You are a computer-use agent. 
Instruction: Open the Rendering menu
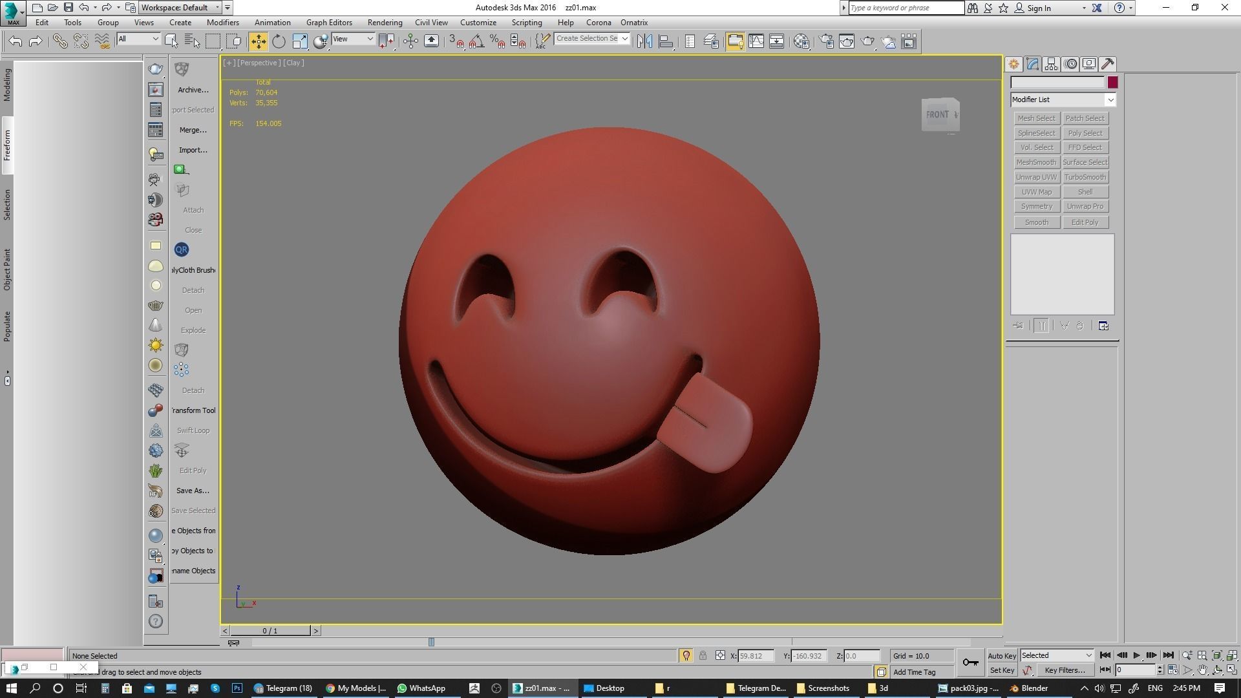tap(385, 23)
